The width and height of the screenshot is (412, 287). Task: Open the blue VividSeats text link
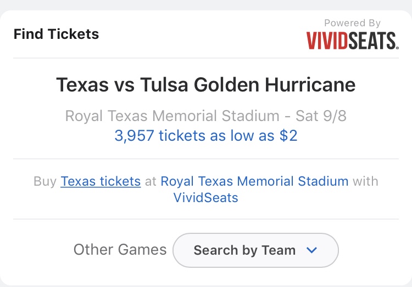pyautogui.click(x=206, y=198)
